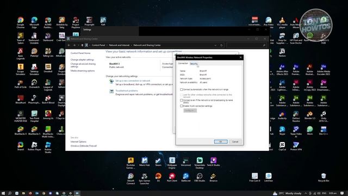Select the Connection tab

tap(183, 63)
